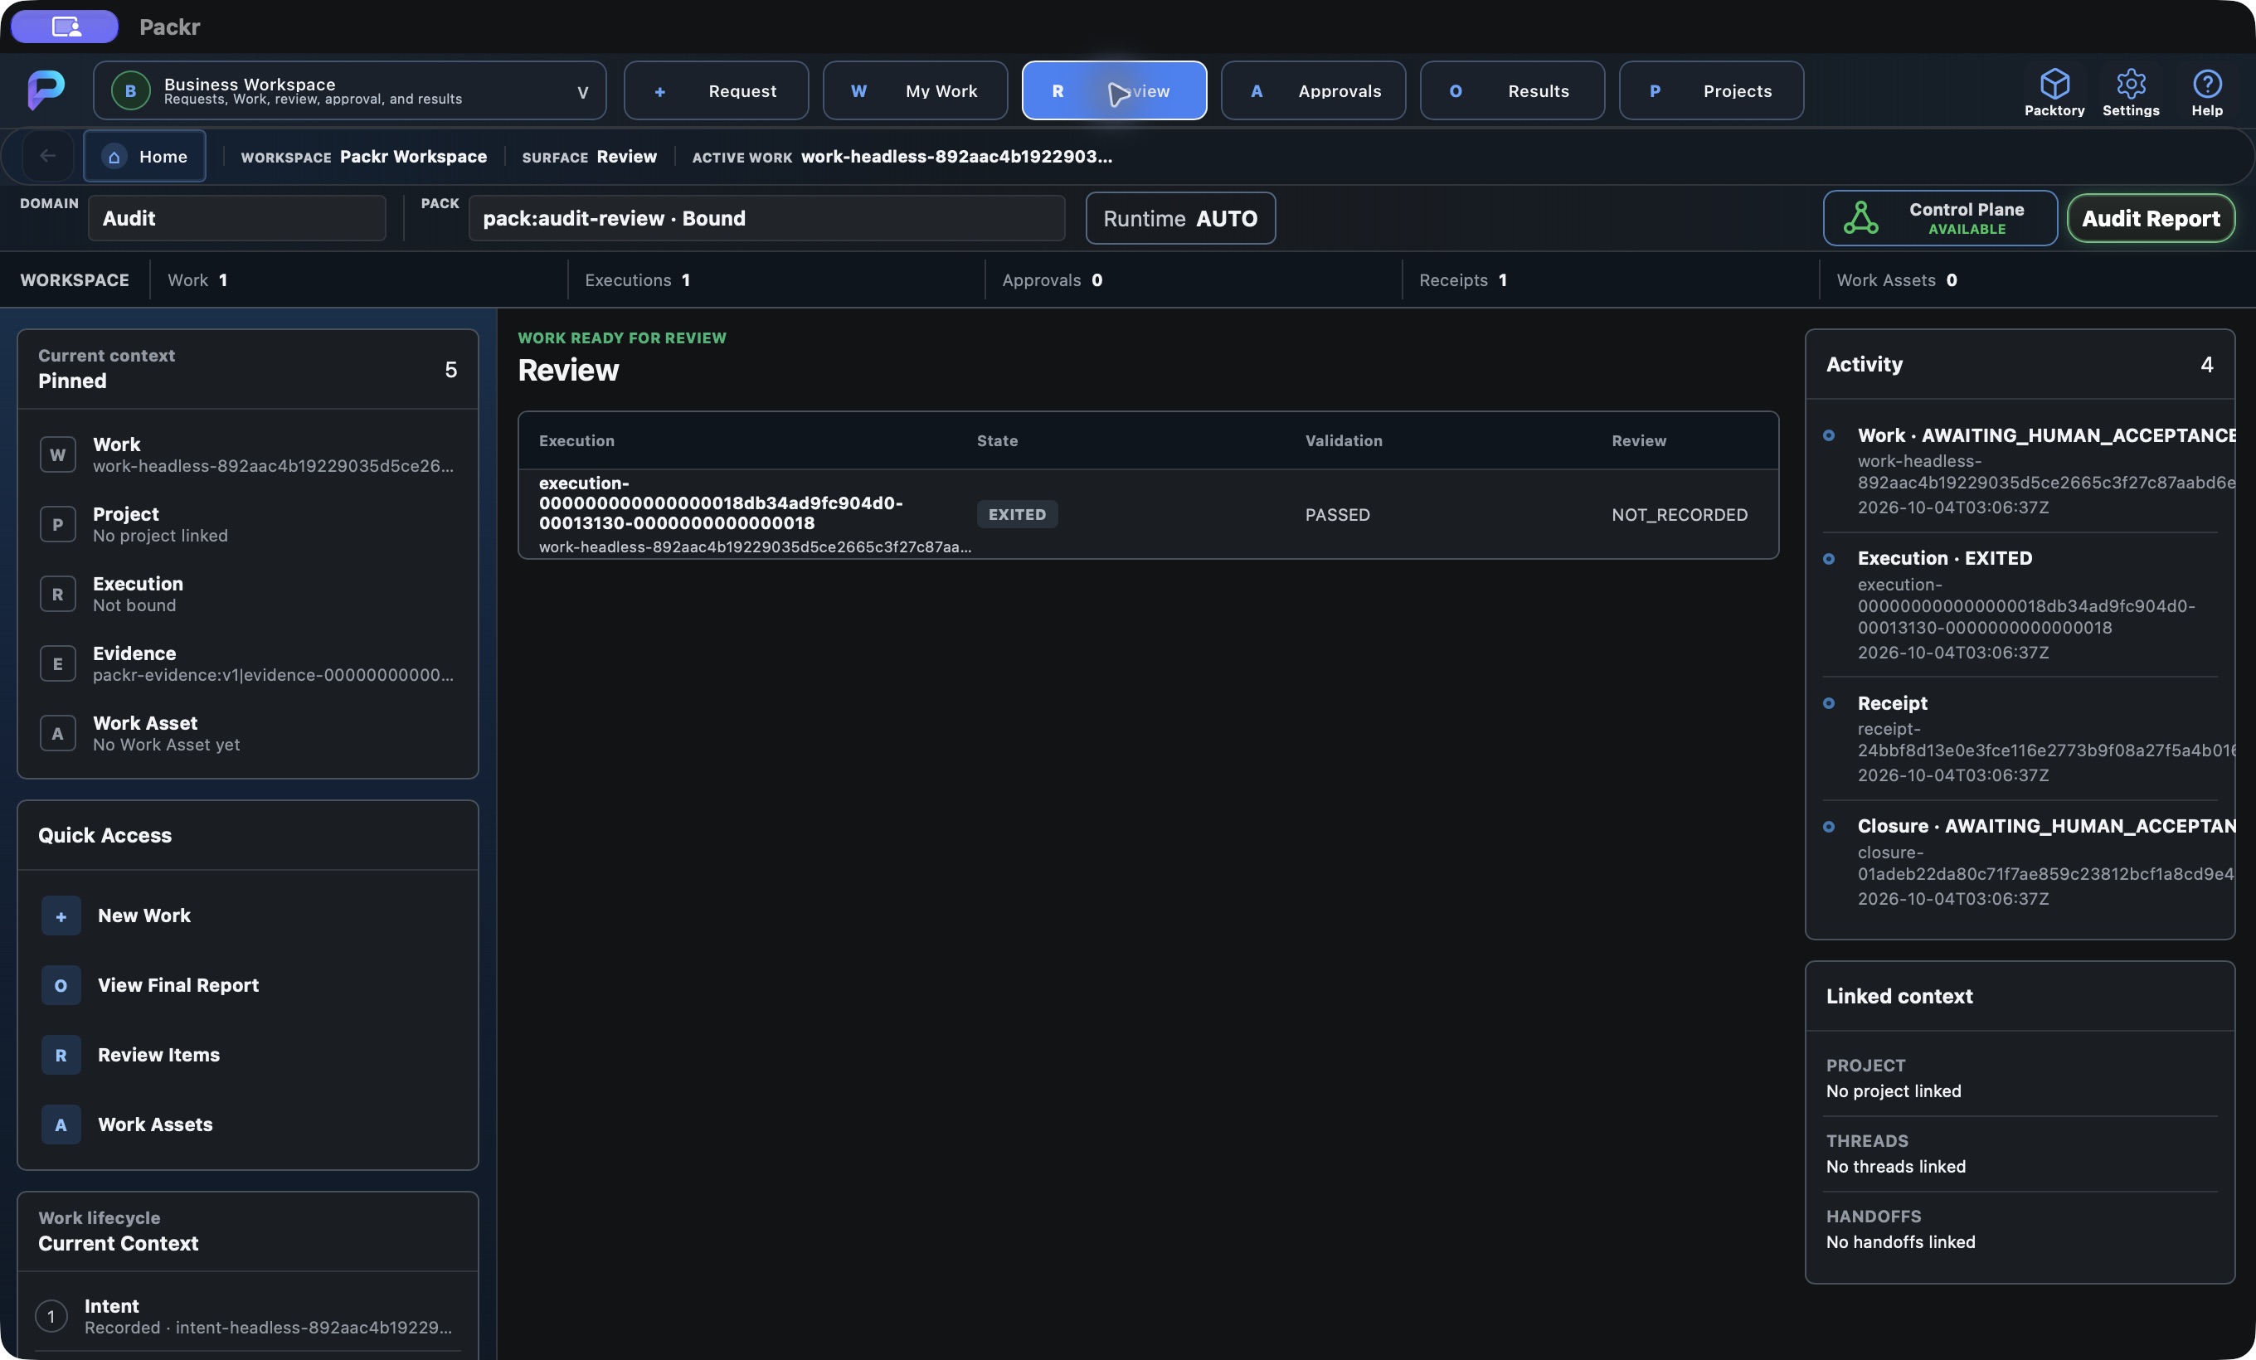Click the Intent lifecycle step

pyautogui.click(x=248, y=1316)
